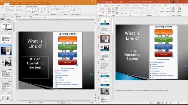Image resolution: width=188 pixels, height=105 pixels.
Task: Select Slide1 thumbnail in Presentations panel
Action: [6, 27]
